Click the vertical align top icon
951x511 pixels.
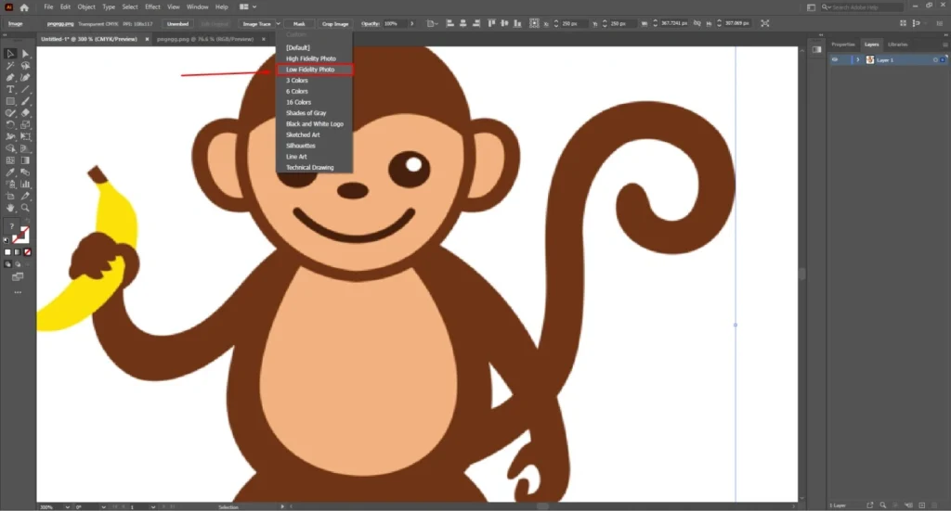pos(491,23)
